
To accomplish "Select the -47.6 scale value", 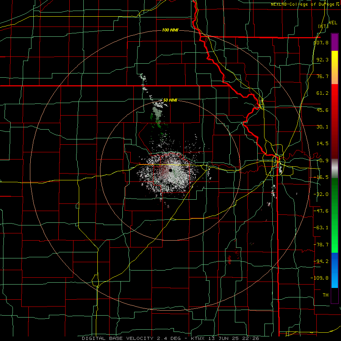I will pyautogui.click(x=321, y=211).
